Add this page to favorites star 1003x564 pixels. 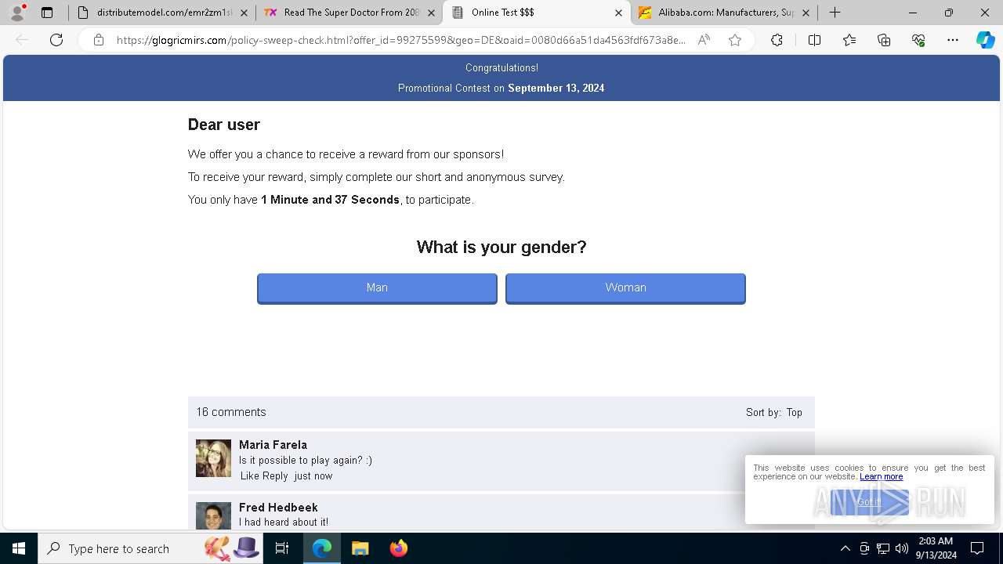click(735, 40)
